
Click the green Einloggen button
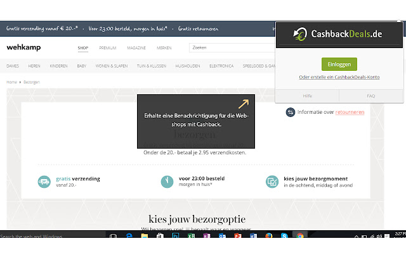339,64
